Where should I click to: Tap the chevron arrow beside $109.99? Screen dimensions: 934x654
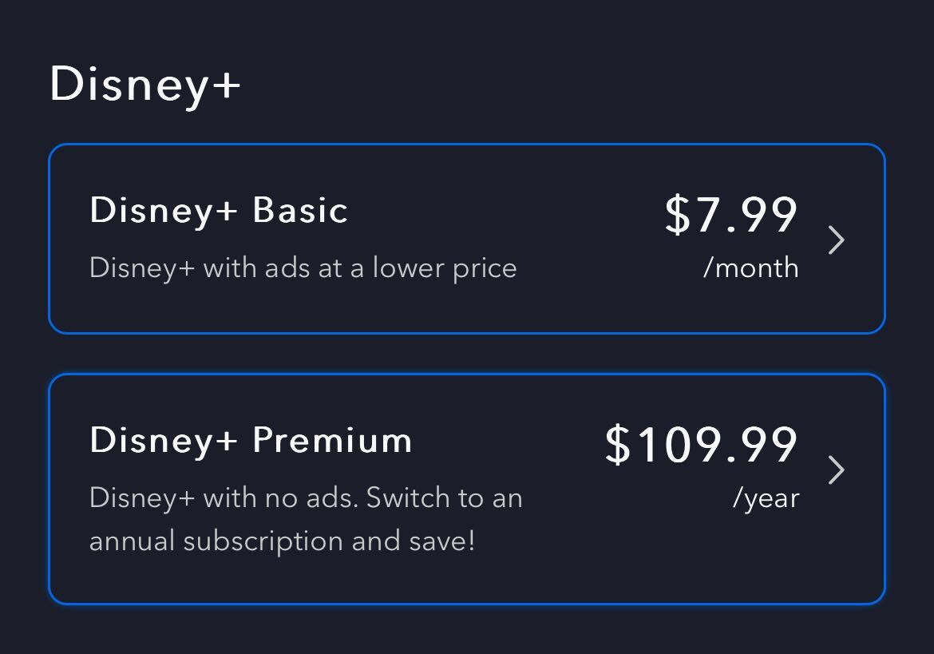836,470
